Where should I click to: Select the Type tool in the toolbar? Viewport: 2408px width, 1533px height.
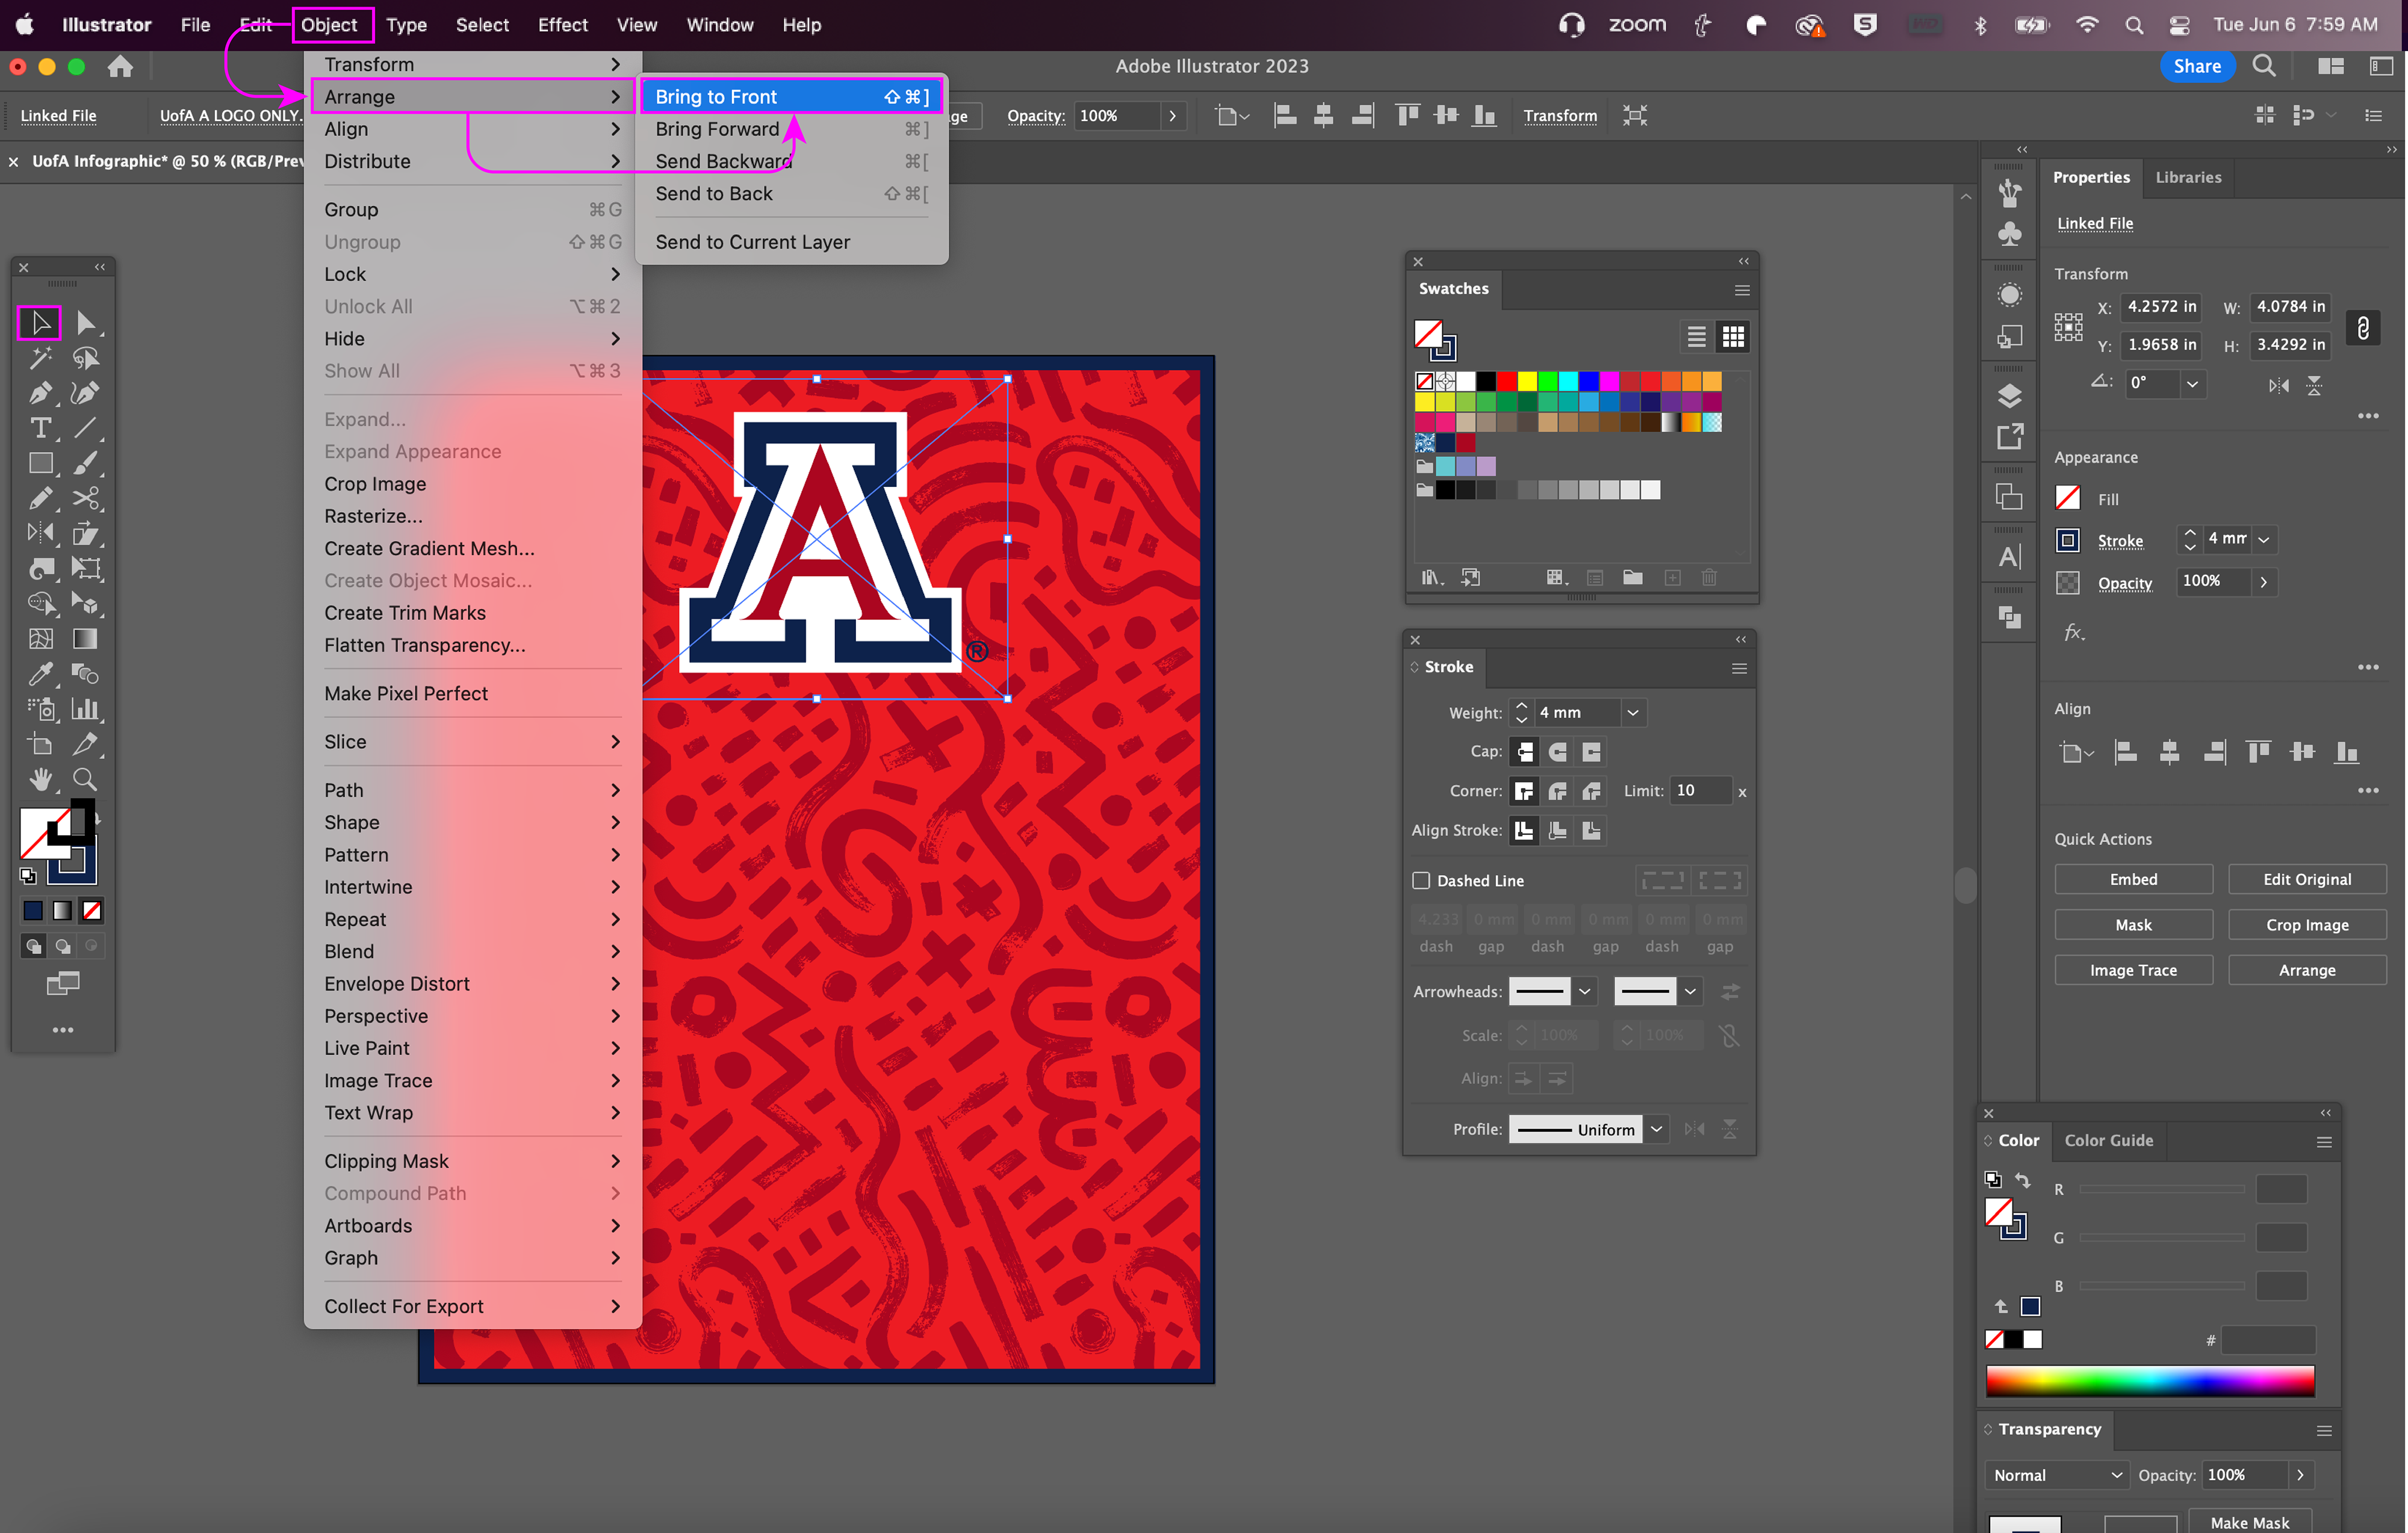point(40,428)
